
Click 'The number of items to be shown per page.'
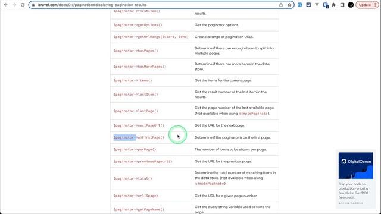230,149
